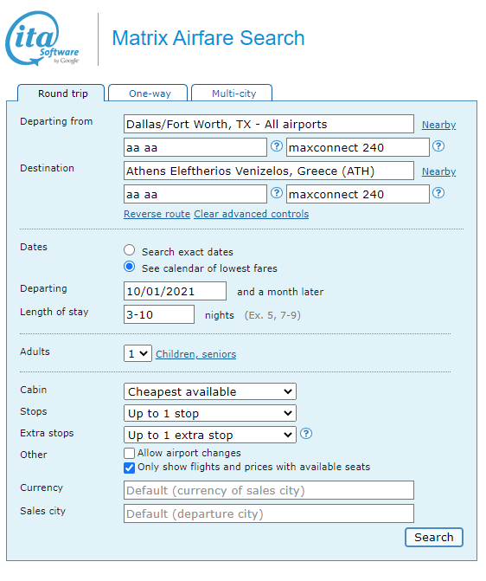
Task: Click the Departing date input field
Action: [175, 291]
